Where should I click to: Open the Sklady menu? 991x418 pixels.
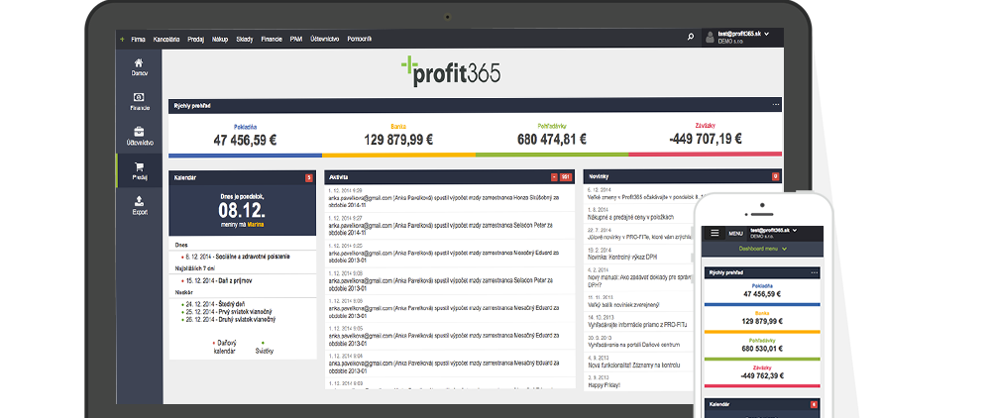[245, 40]
